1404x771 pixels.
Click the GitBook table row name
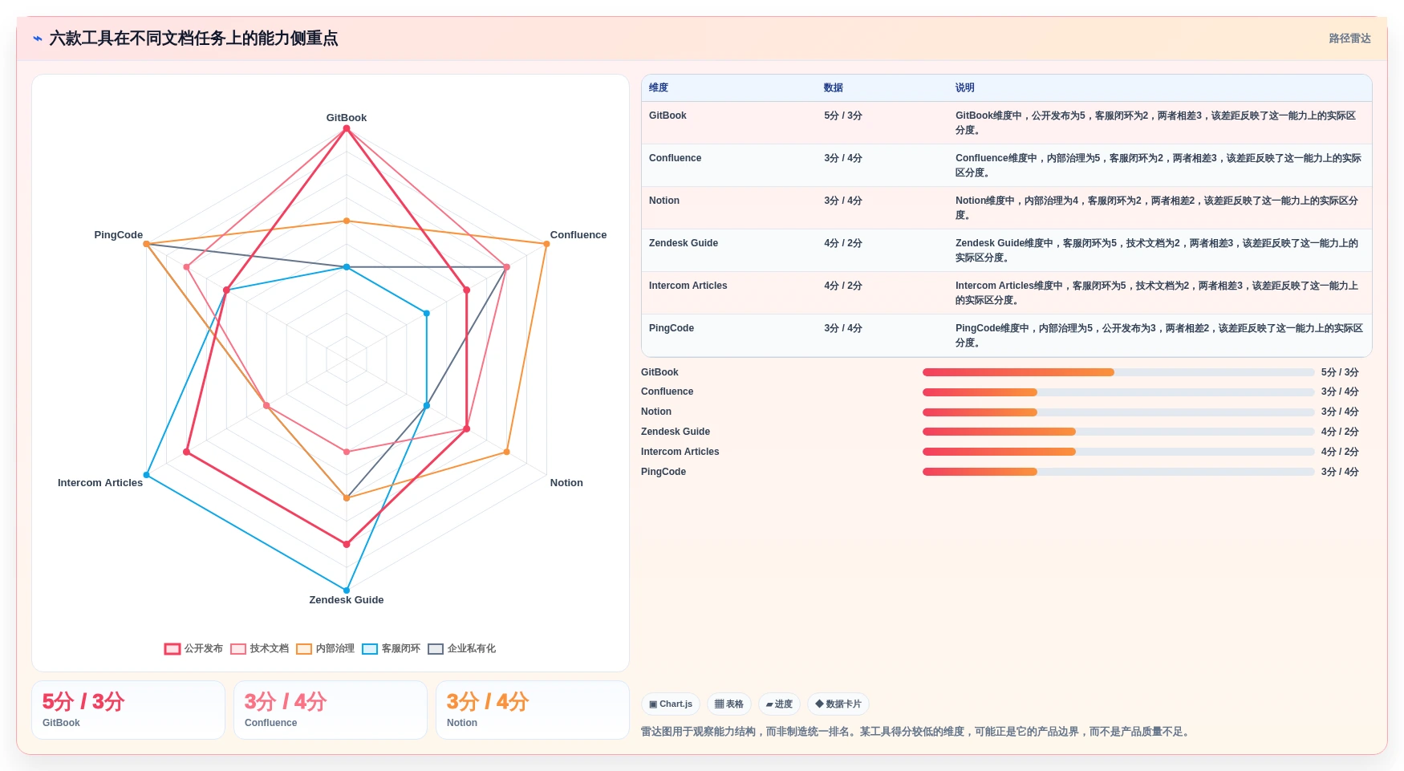(x=668, y=116)
